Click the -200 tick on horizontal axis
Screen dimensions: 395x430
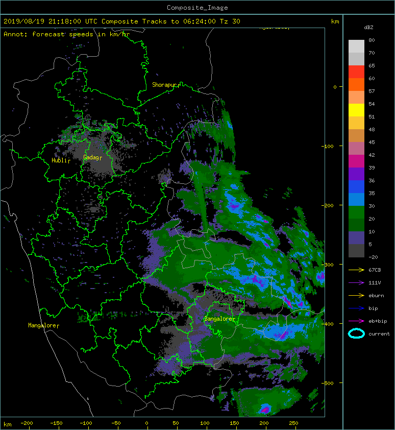pos(27,423)
